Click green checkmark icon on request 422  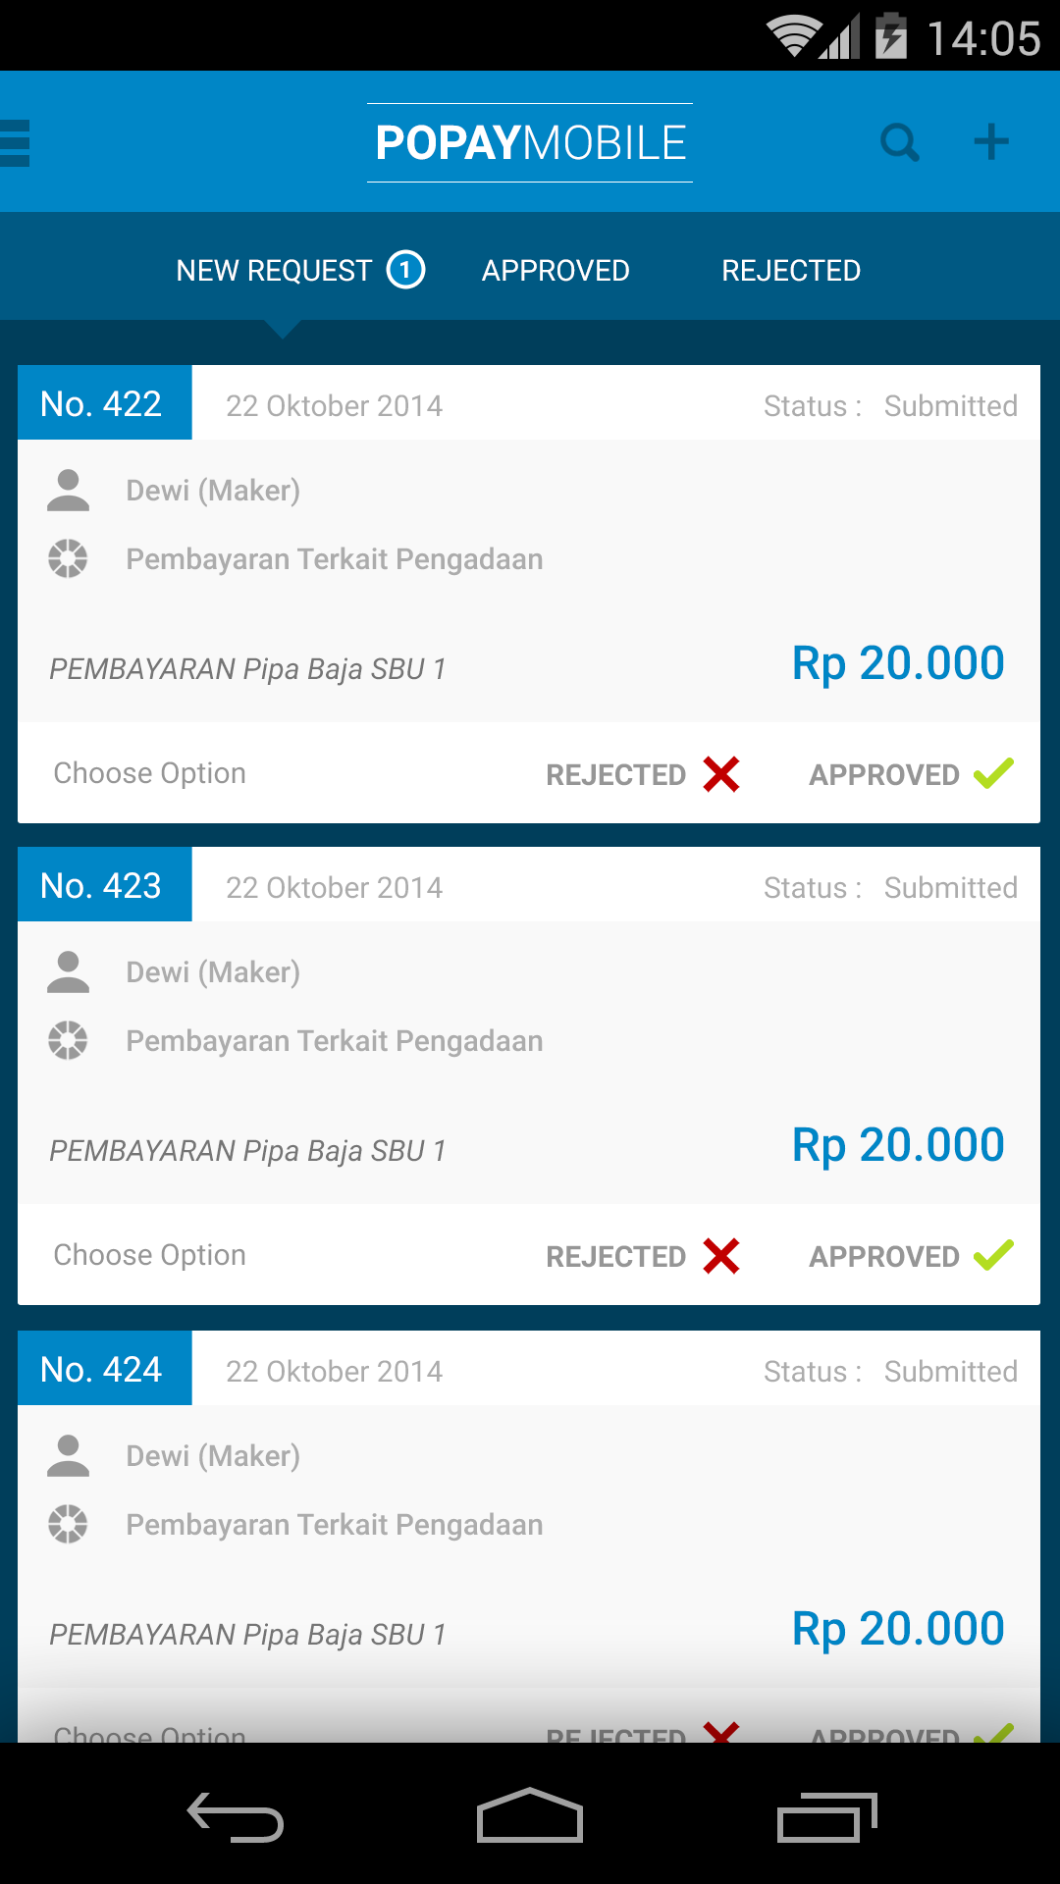(993, 773)
